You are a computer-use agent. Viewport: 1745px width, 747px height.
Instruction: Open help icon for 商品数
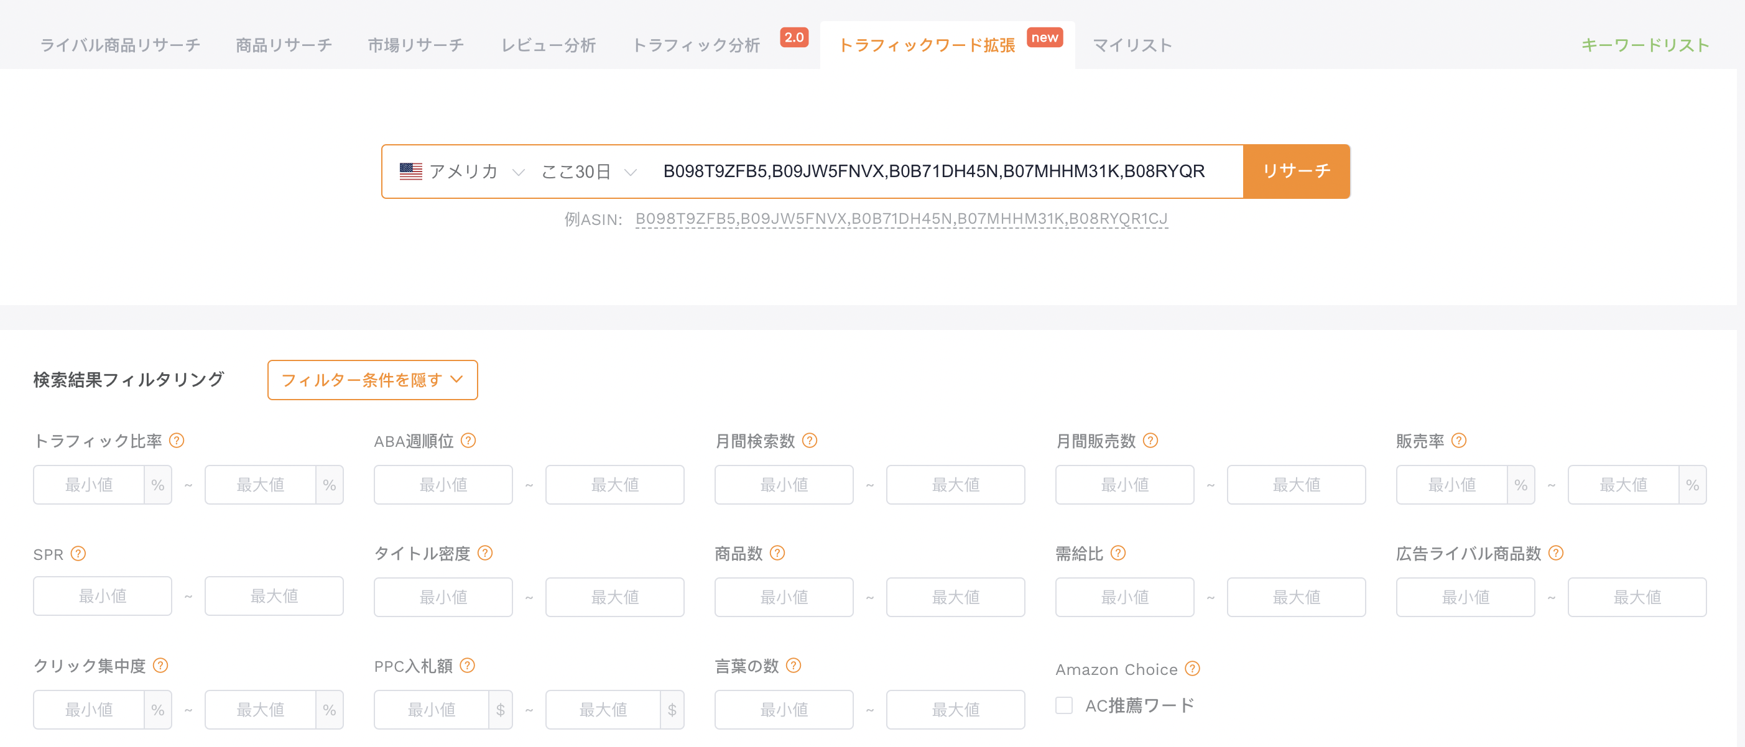(x=777, y=552)
